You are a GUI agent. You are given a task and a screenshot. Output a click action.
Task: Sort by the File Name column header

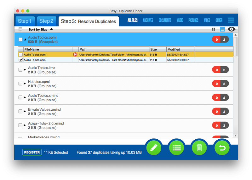48,49
